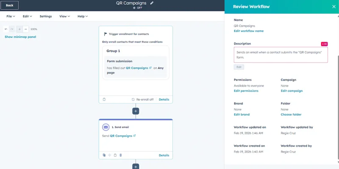
Task: Open external link icon after form's QR Campaigns
Action: [x=150, y=68]
